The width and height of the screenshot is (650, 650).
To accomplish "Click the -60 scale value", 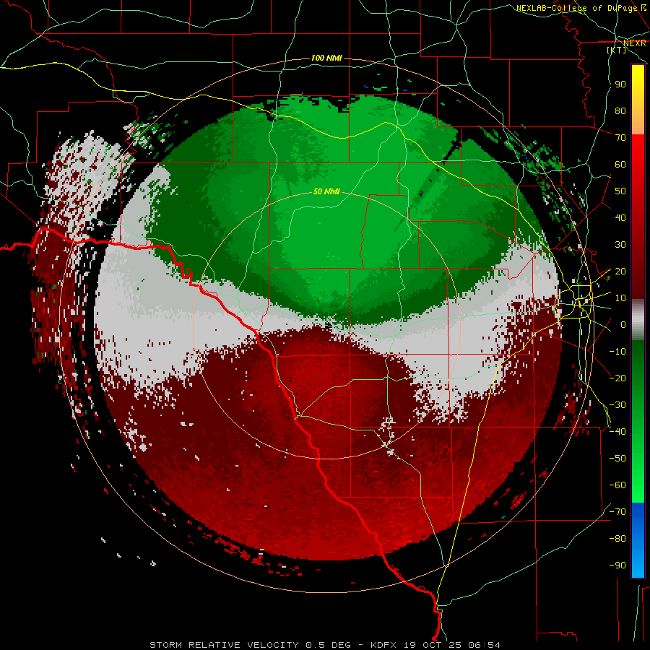I will coord(617,485).
